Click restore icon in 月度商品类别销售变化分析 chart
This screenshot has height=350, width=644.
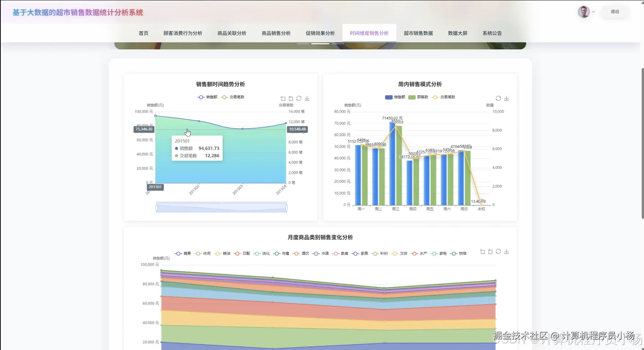pyautogui.click(x=498, y=252)
